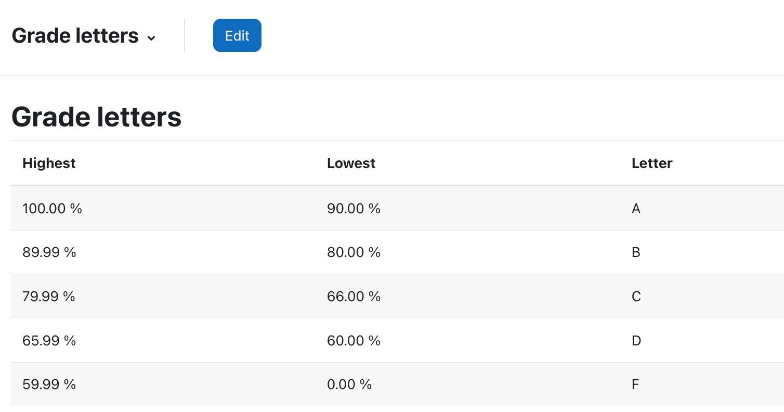Select the letter A grade cell
784x412 pixels.
(636, 209)
